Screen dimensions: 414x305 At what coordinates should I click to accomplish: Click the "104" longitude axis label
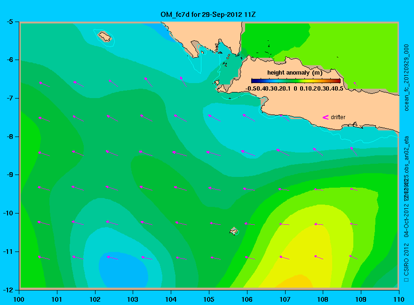coord(171,299)
